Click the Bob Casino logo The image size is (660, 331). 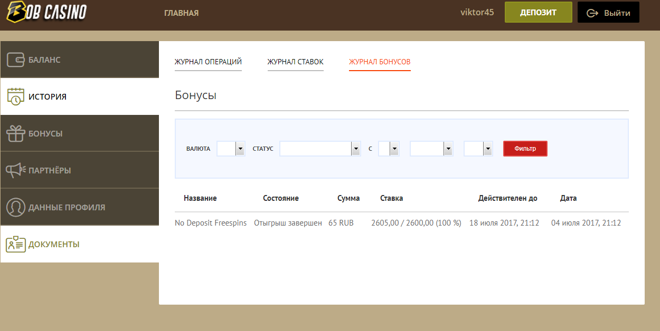click(46, 12)
